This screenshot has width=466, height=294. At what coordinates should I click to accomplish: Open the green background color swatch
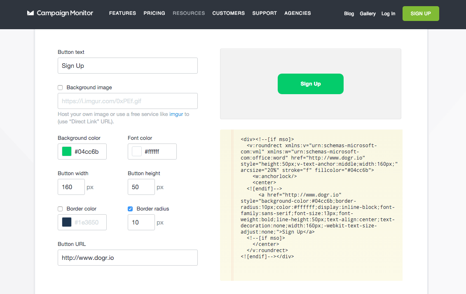point(67,152)
